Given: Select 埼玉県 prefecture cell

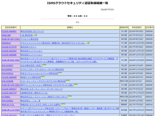Looking at the screenshot, I should coord(124,66).
